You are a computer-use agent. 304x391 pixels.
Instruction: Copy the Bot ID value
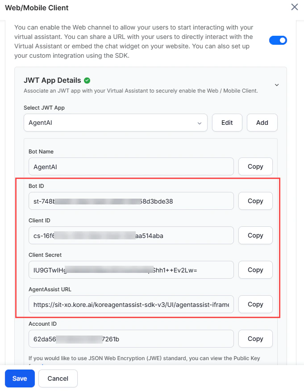(255, 201)
